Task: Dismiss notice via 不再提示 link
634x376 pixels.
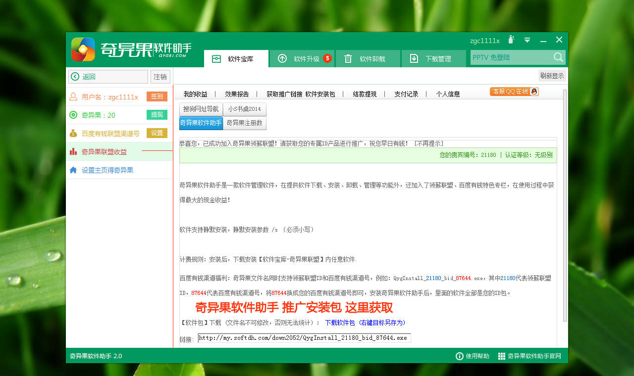Action: point(429,143)
